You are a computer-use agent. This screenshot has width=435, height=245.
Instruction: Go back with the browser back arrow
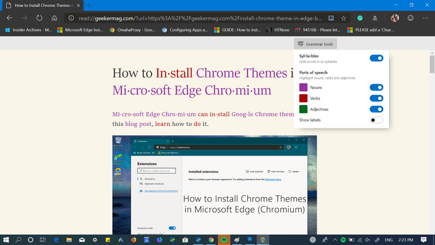[x=10, y=18]
